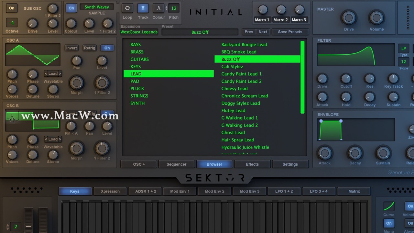Screen dimensions: 414x233
Task: Change the pitch bend range value 2
Action: [16, 227]
